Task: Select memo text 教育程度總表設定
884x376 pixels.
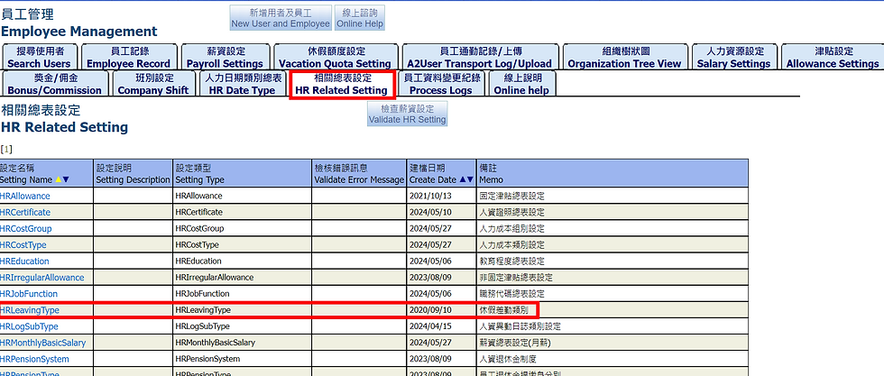Action: 512,261
